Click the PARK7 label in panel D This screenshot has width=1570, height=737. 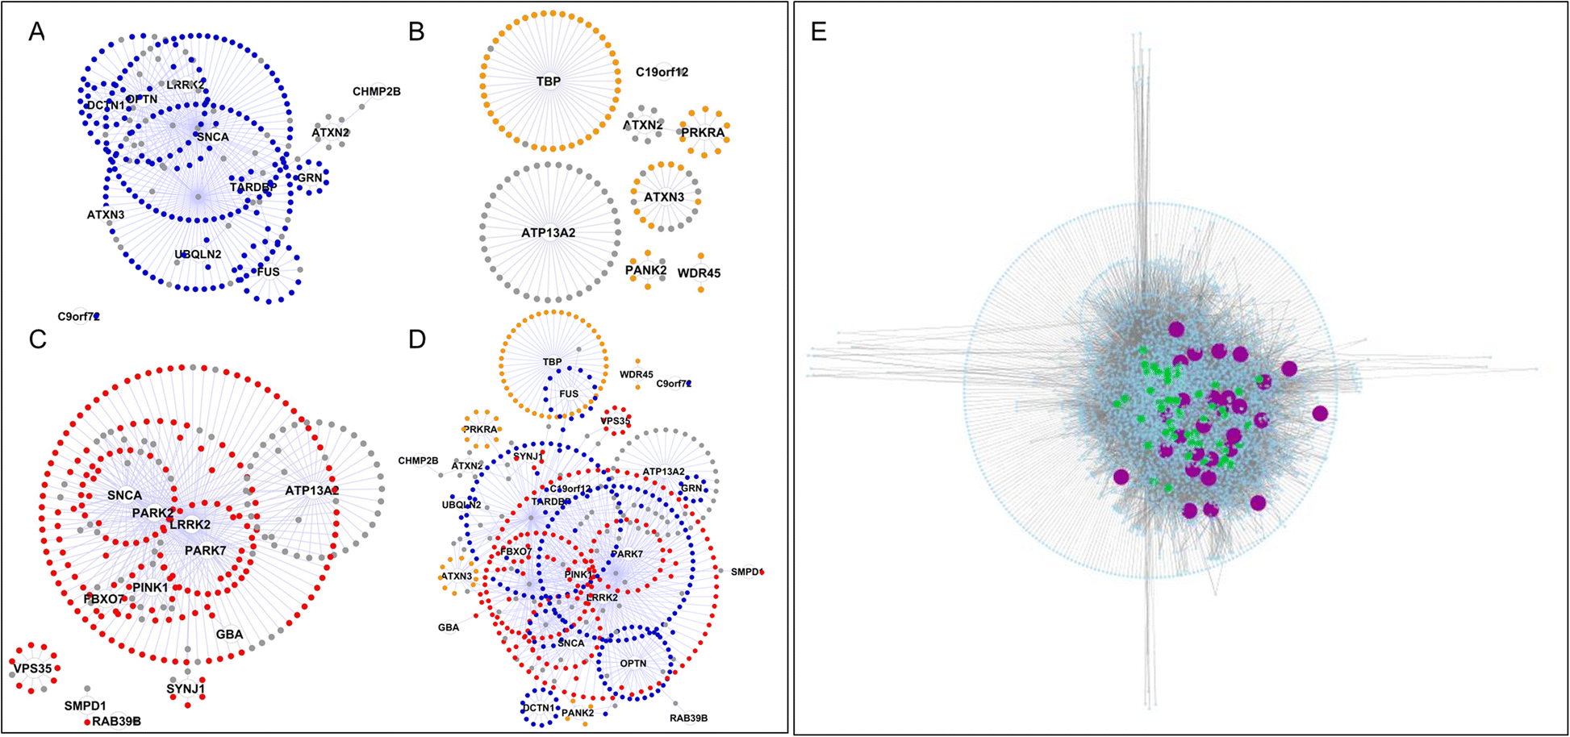pos(627,555)
